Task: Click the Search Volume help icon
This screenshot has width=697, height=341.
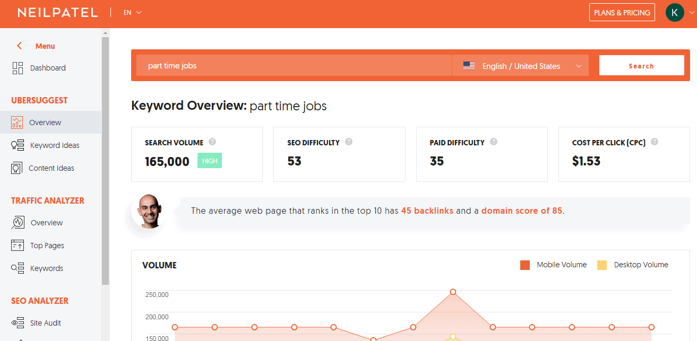Action: [212, 142]
